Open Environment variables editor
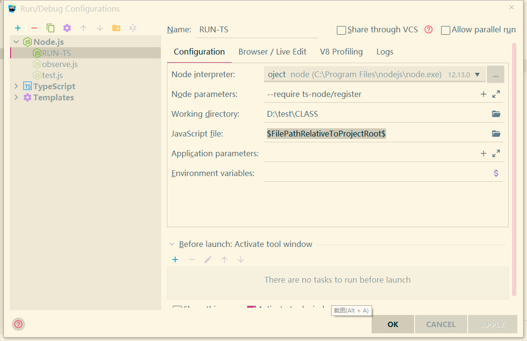The image size is (527, 341). click(x=496, y=173)
